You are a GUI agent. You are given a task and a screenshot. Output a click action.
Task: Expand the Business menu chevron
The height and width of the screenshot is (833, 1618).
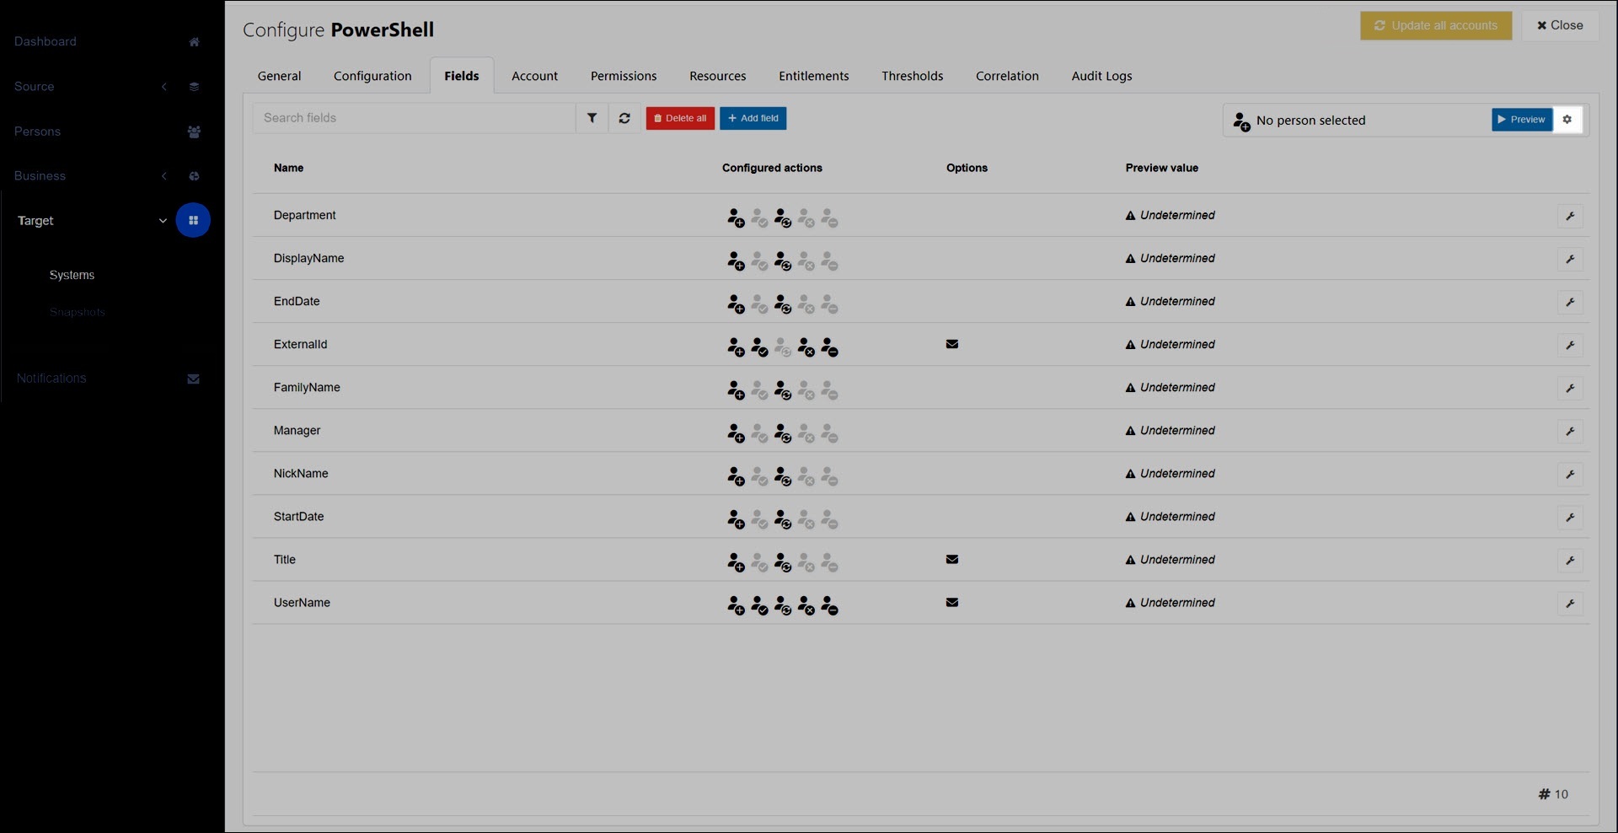[x=164, y=176]
